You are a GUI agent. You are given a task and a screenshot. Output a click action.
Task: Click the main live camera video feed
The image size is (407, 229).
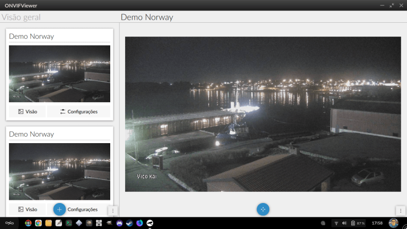263,114
